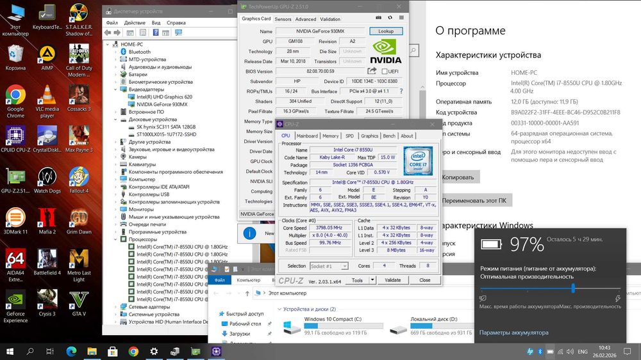Click the Bluetooth icon in the system tray
The width and height of the screenshot is (641, 360).
coord(540,352)
